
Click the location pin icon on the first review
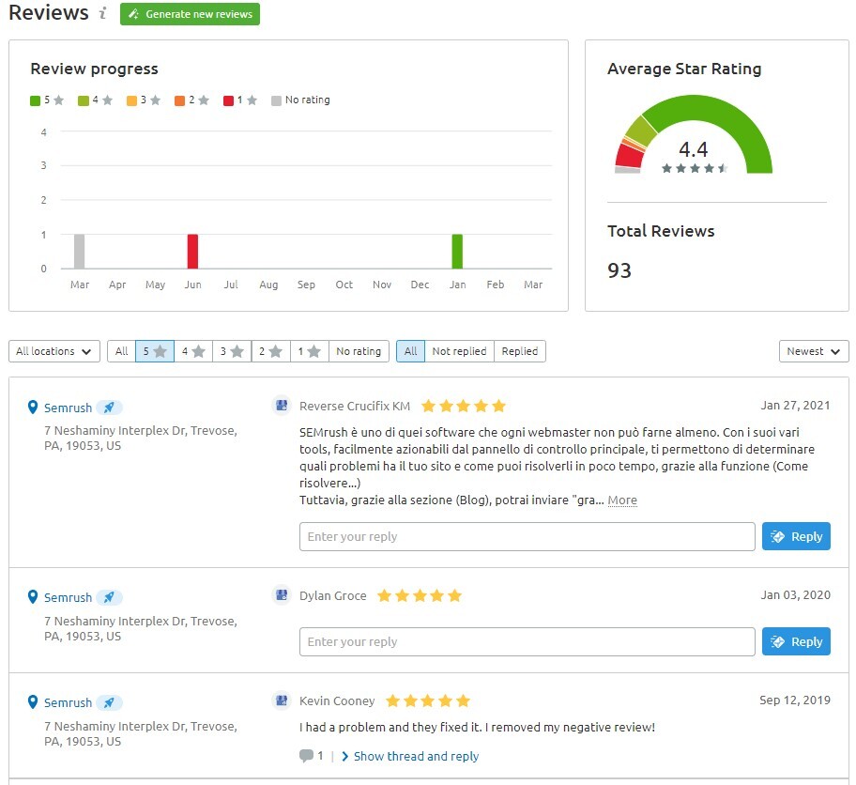[35, 408]
